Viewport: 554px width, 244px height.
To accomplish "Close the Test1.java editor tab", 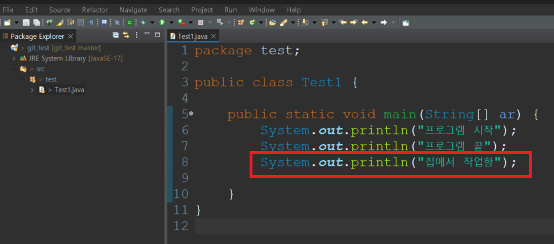I will pos(214,36).
